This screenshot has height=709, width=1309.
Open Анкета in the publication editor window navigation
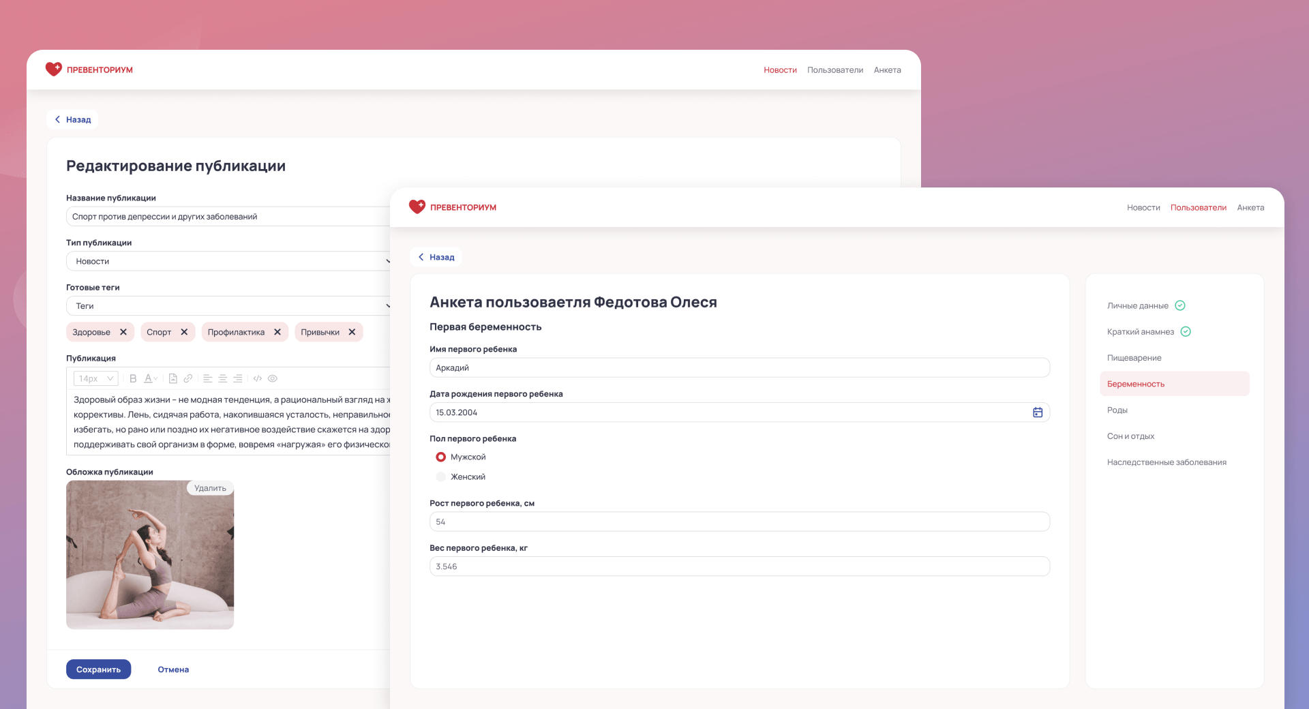coord(888,70)
